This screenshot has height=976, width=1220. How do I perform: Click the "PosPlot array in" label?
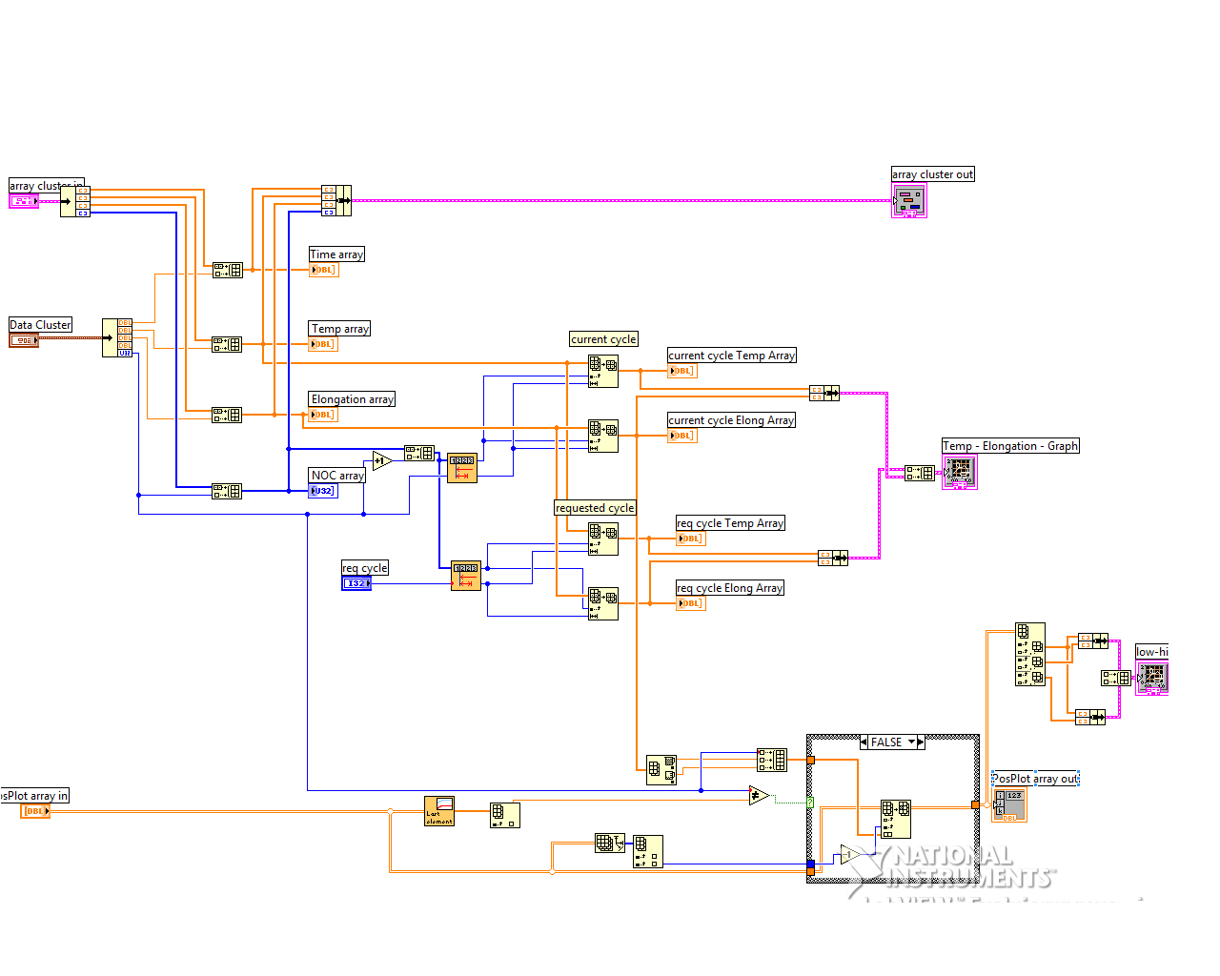click(x=35, y=796)
